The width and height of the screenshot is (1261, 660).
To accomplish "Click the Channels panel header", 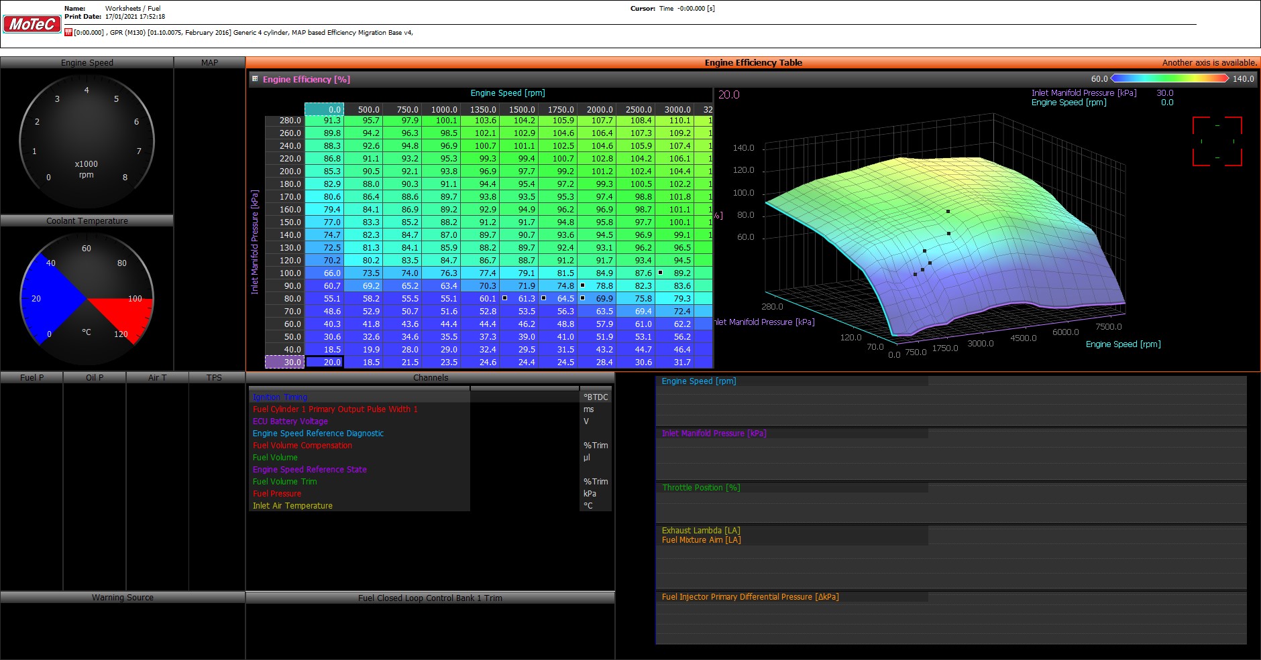I will tap(430, 378).
